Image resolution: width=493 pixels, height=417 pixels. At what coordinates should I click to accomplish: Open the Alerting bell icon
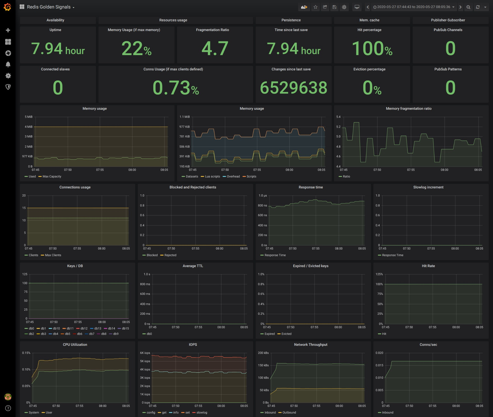point(8,64)
